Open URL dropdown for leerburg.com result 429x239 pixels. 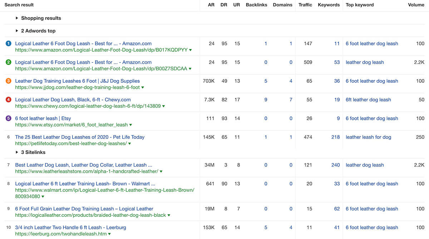pos(110,234)
